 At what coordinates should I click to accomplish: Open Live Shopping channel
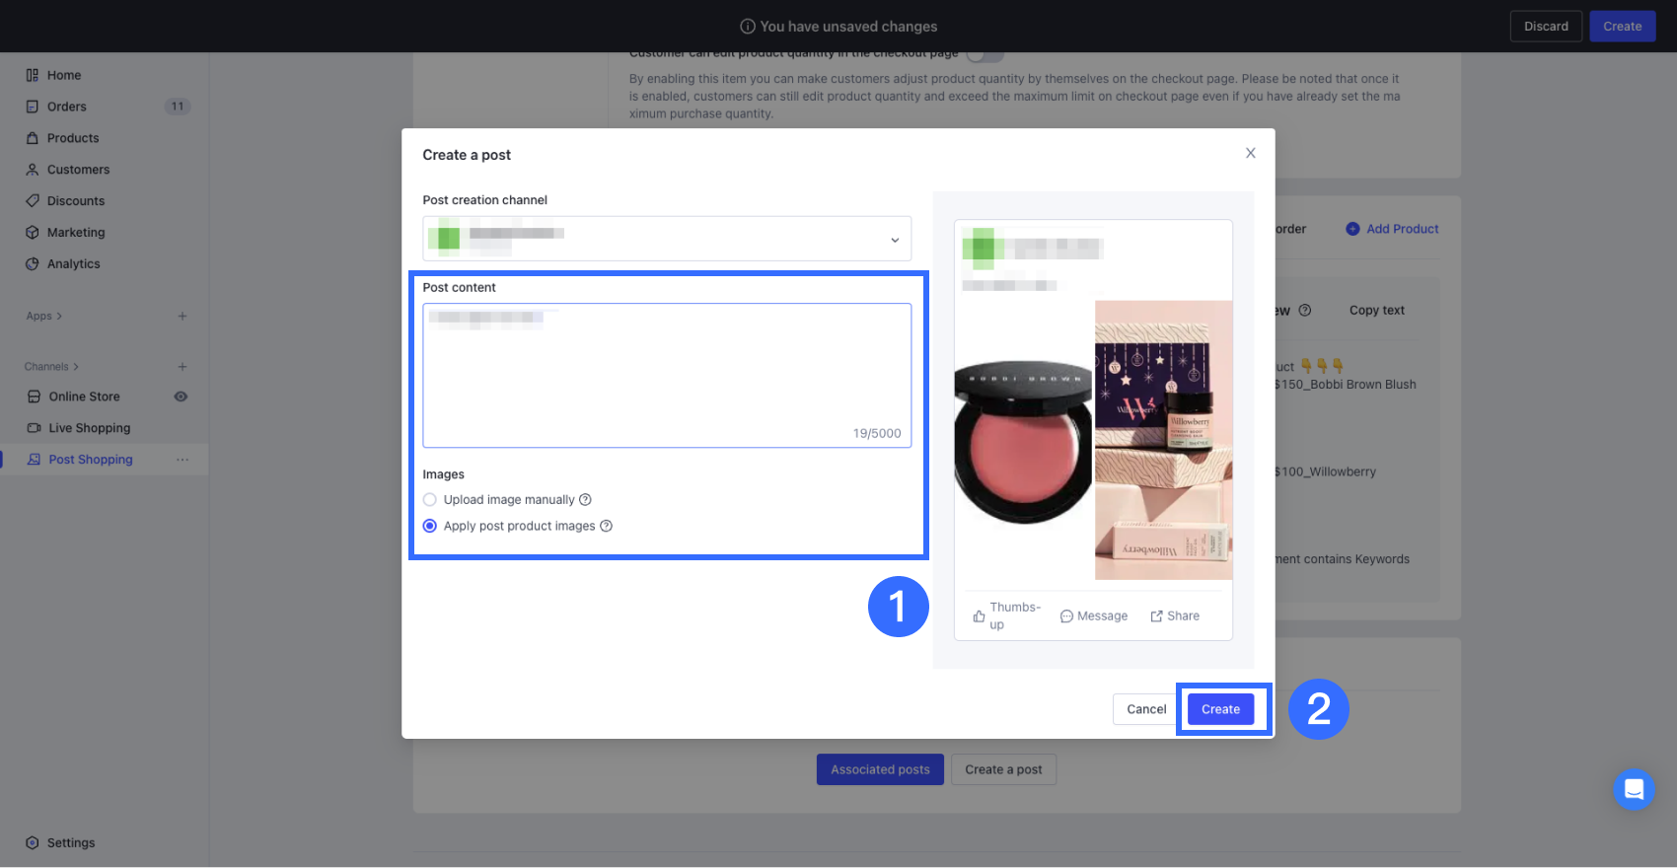point(90,428)
